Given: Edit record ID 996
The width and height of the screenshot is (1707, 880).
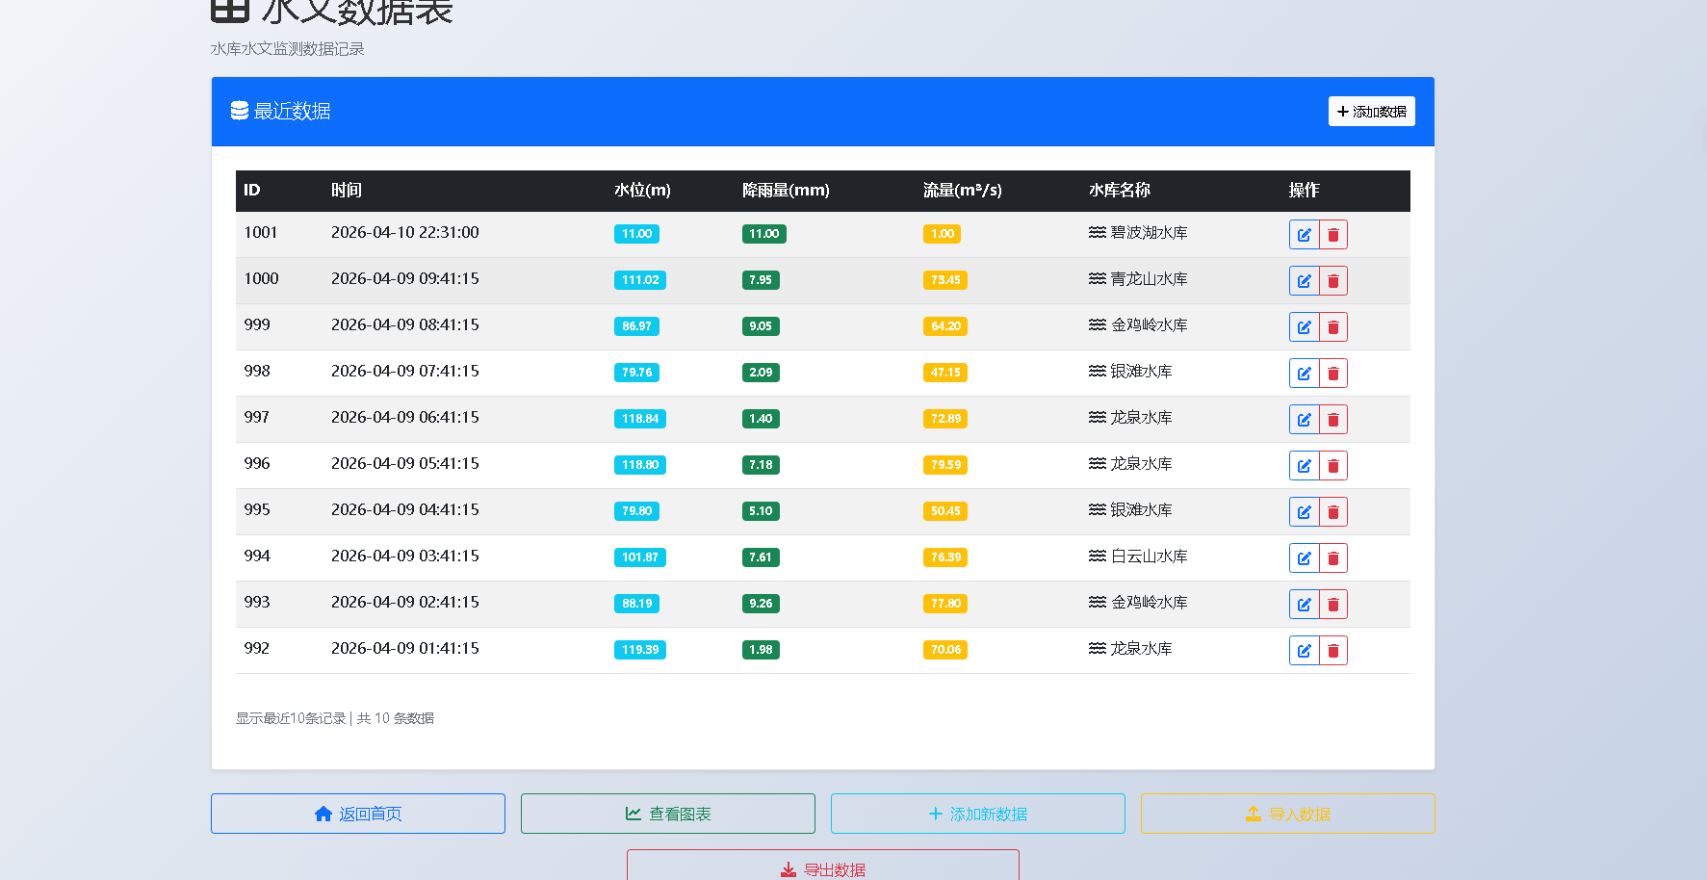Looking at the screenshot, I should click(1304, 466).
